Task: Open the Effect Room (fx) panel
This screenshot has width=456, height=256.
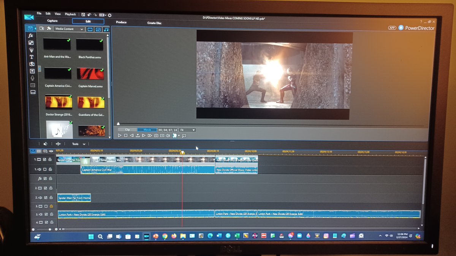Action: pos(31,36)
